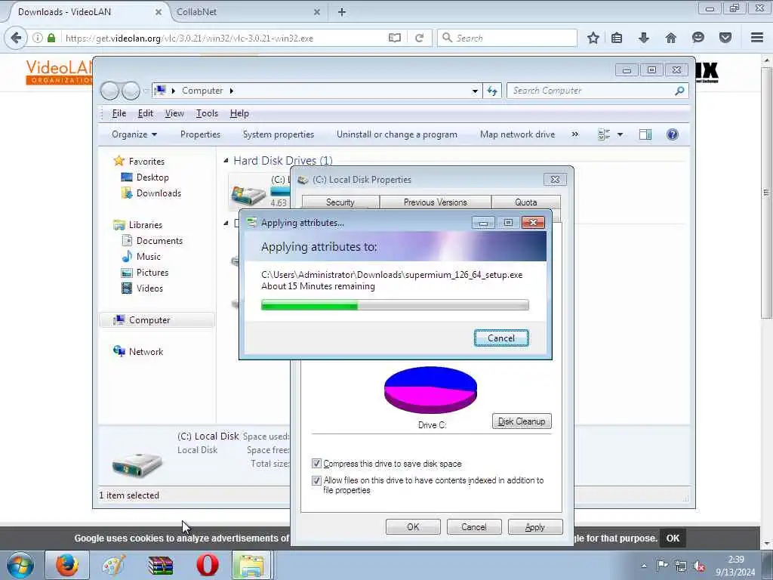
Task: Click the green padlock security icon
Action: click(51, 38)
